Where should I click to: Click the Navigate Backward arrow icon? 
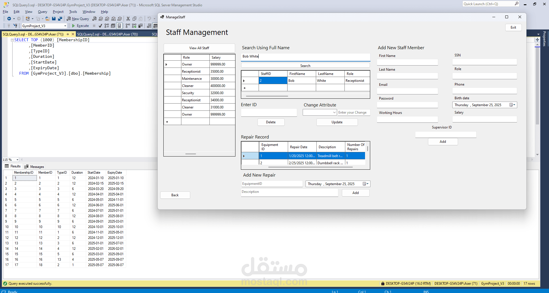tap(9, 19)
